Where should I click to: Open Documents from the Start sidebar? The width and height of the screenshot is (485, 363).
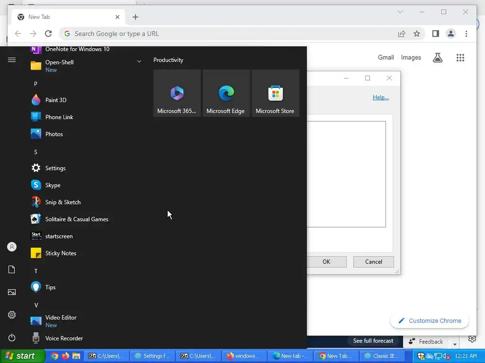pos(12,269)
